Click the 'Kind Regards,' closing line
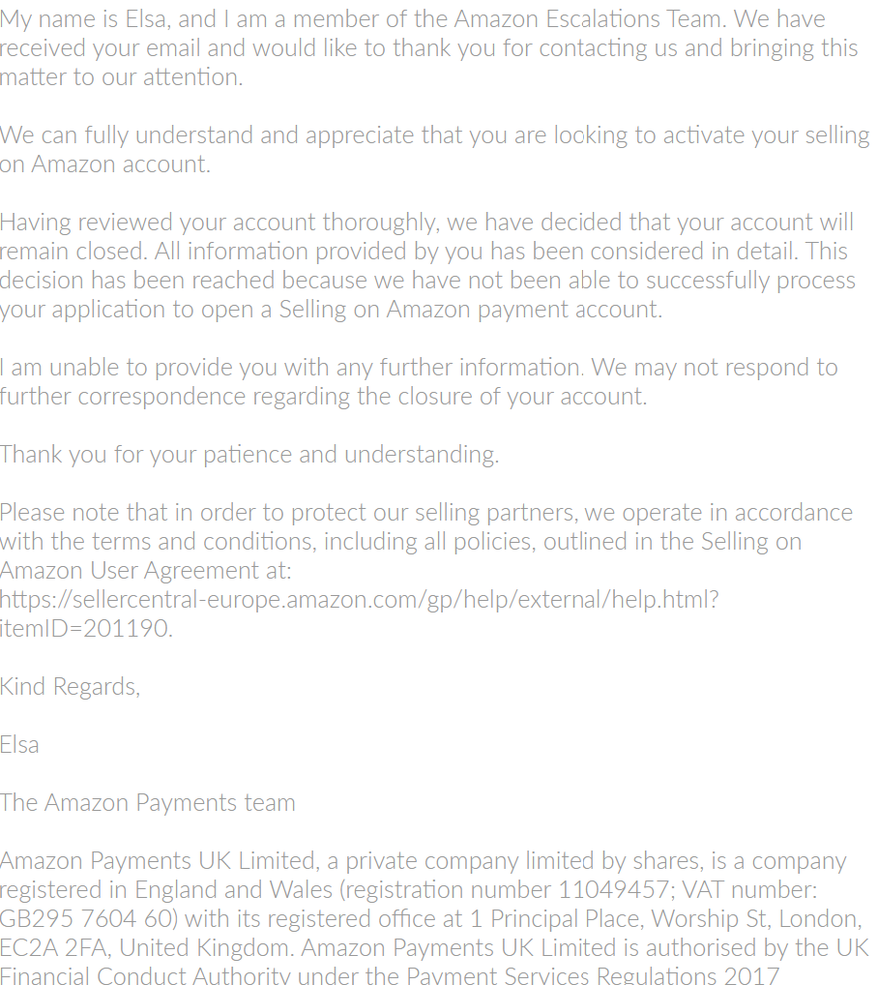Viewport: 878px width, 985px height. tap(71, 687)
